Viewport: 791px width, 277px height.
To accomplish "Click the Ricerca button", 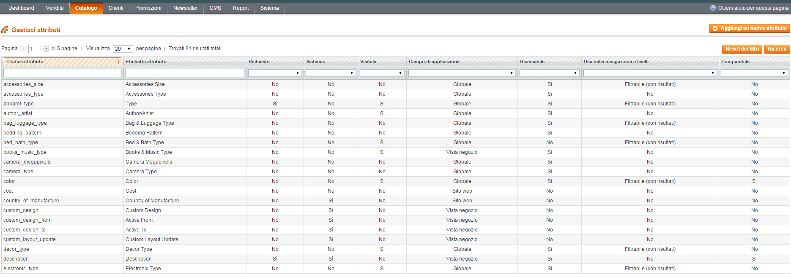I will coord(777,49).
